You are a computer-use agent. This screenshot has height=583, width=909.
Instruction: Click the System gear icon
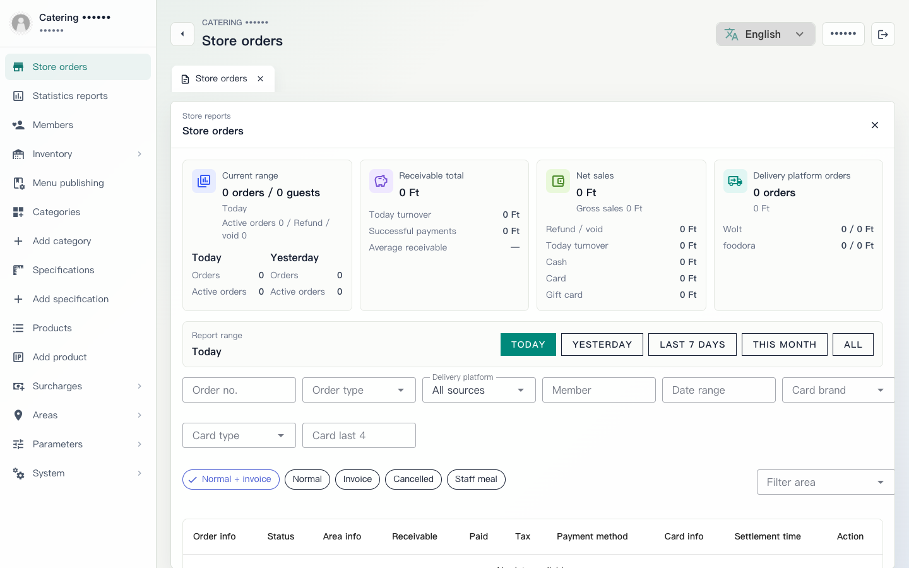tap(18, 473)
